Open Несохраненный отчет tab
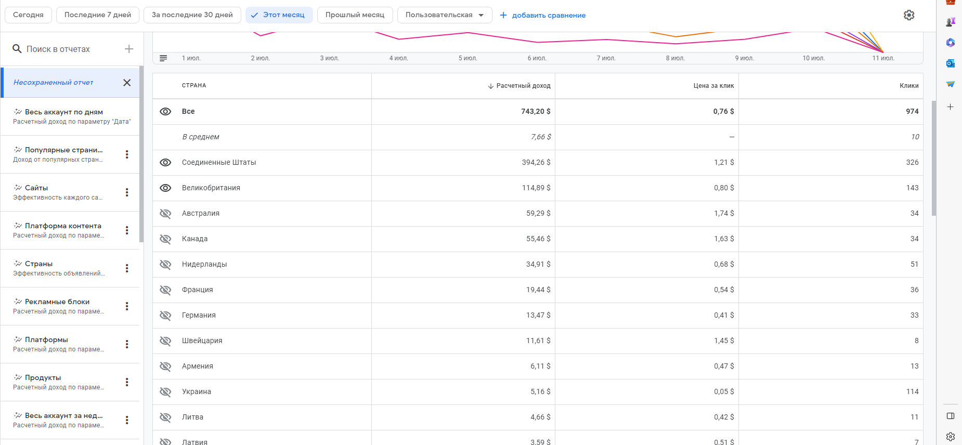 coord(53,82)
